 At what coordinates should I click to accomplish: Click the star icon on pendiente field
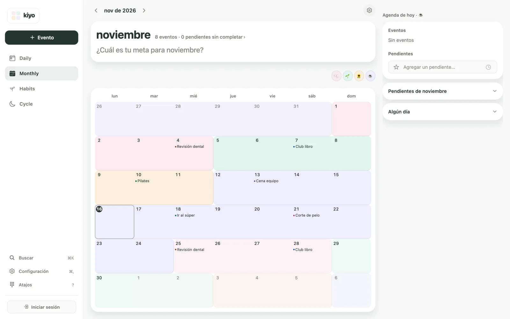tap(396, 67)
